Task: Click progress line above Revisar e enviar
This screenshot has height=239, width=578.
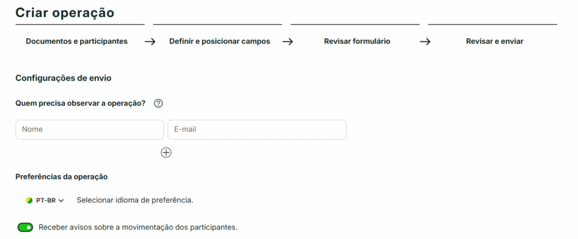Action: 492,25
